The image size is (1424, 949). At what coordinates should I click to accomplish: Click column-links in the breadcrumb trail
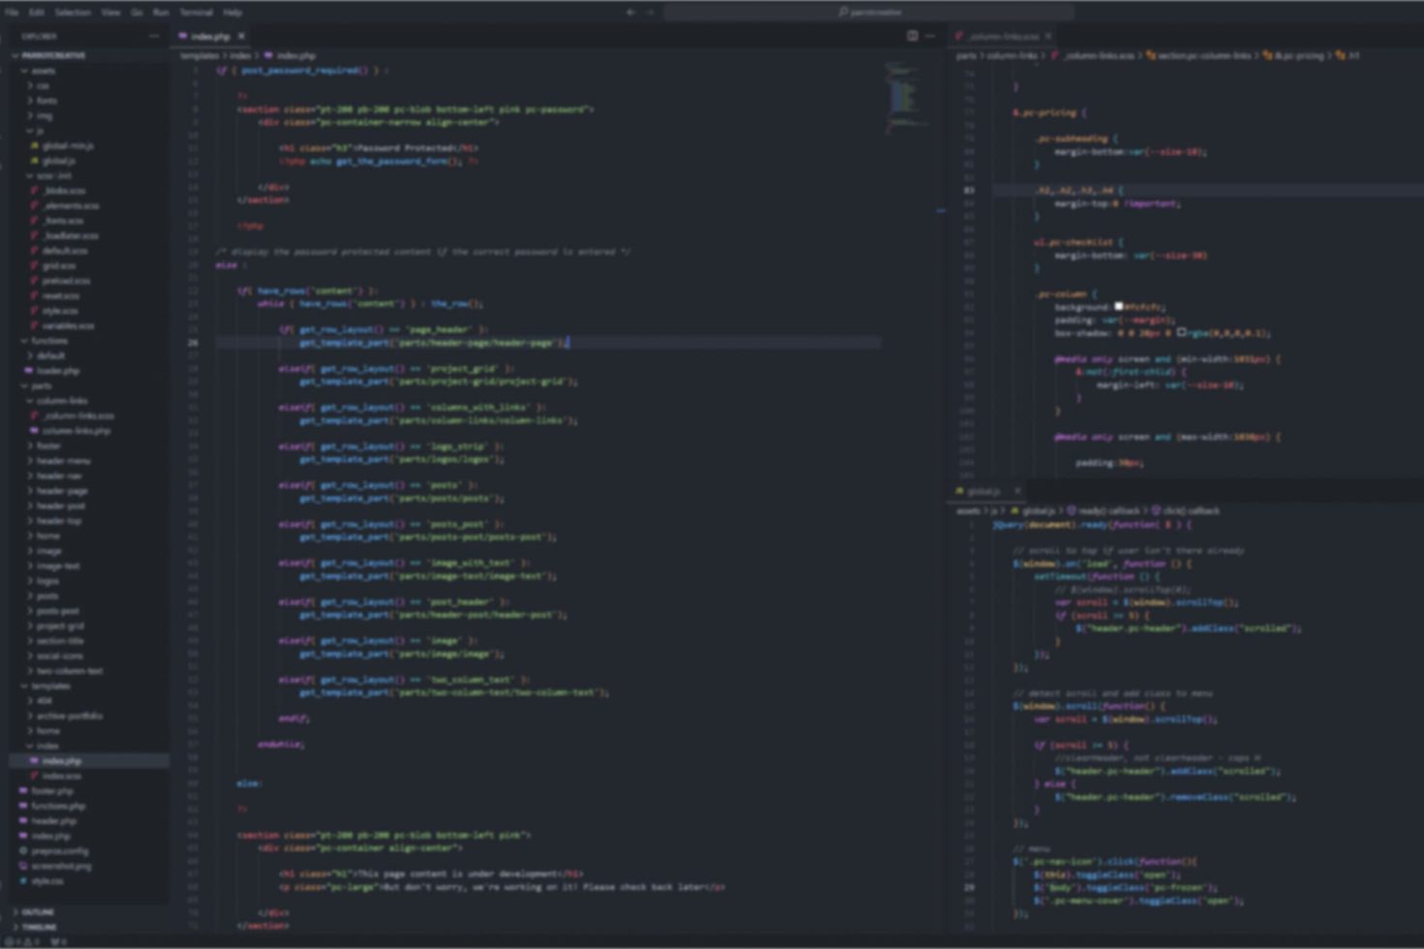[x=1012, y=55]
